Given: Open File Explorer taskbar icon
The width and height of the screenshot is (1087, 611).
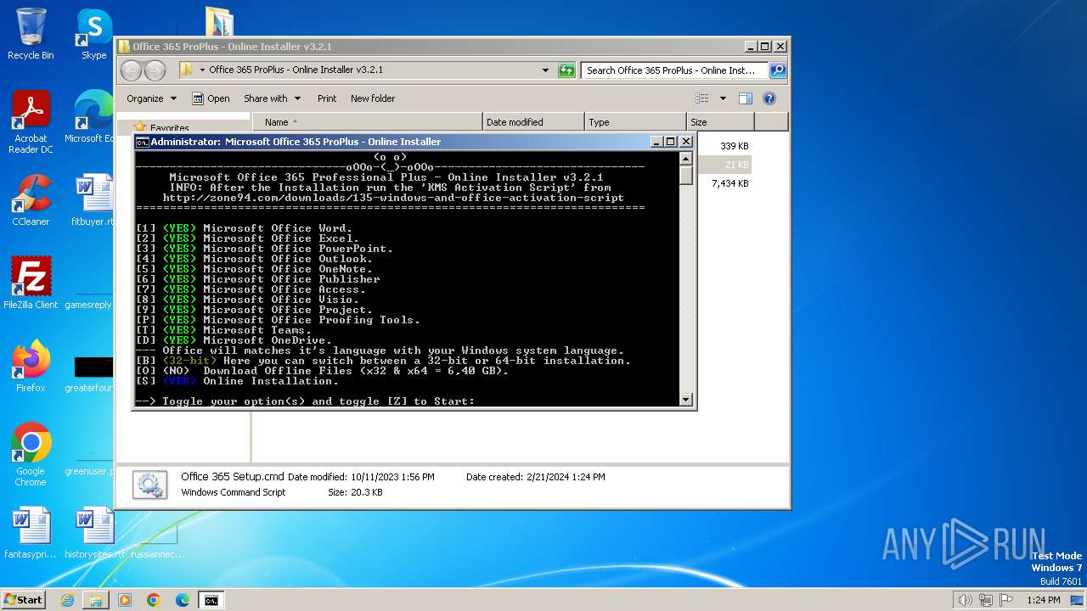Looking at the screenshot, I should (96, 600).
